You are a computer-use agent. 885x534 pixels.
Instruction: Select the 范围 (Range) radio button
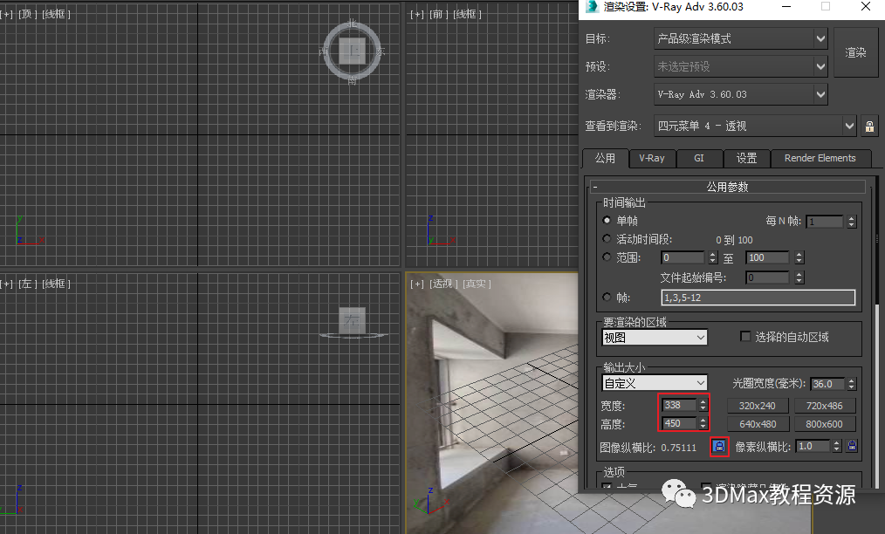point(607,257)
